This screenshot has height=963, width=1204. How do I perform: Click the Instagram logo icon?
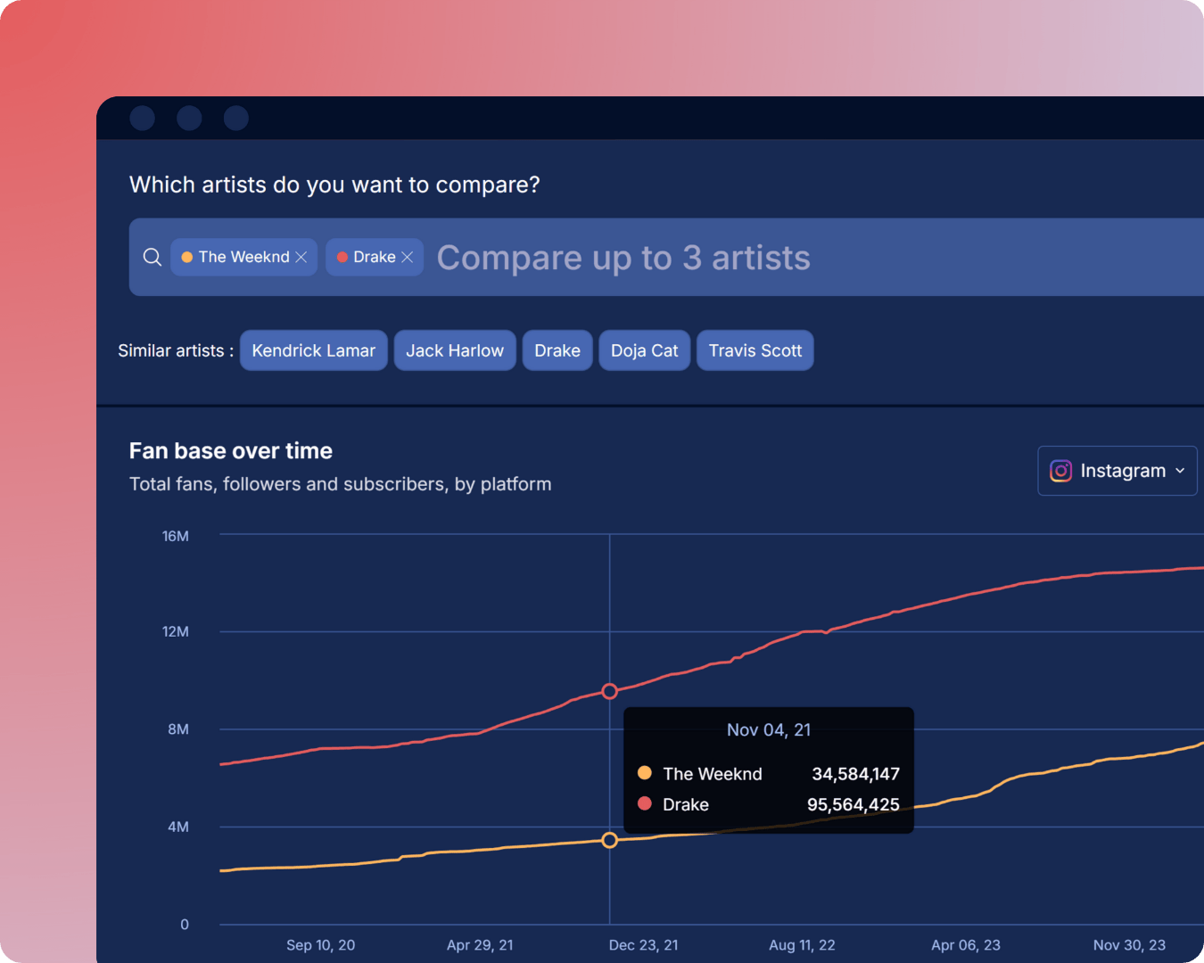click(x=1060, y=470)
